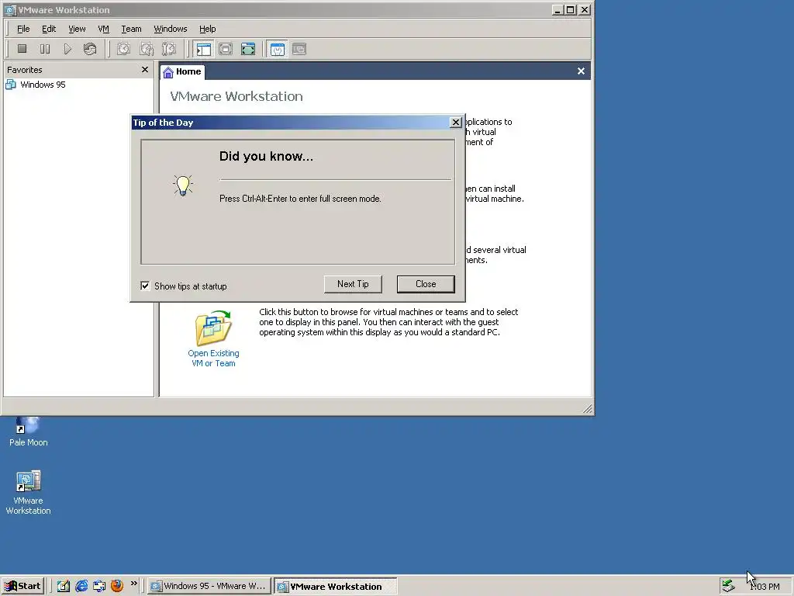Click the Start button
The width and height of the screenshot is (794, 596).
22,586
